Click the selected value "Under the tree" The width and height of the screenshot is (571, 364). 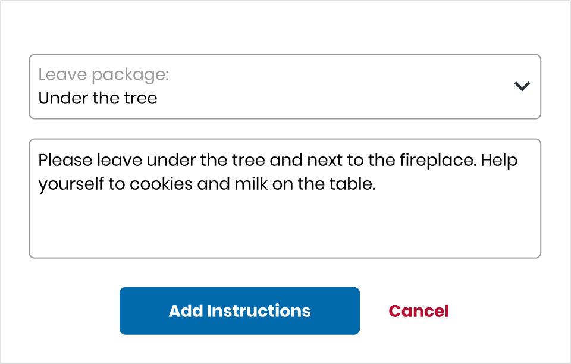[98, 98]
